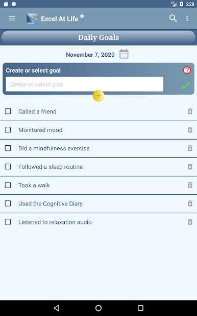197x316 pixels.
Task: Tap the search magnifier icon
Action: 173,18
